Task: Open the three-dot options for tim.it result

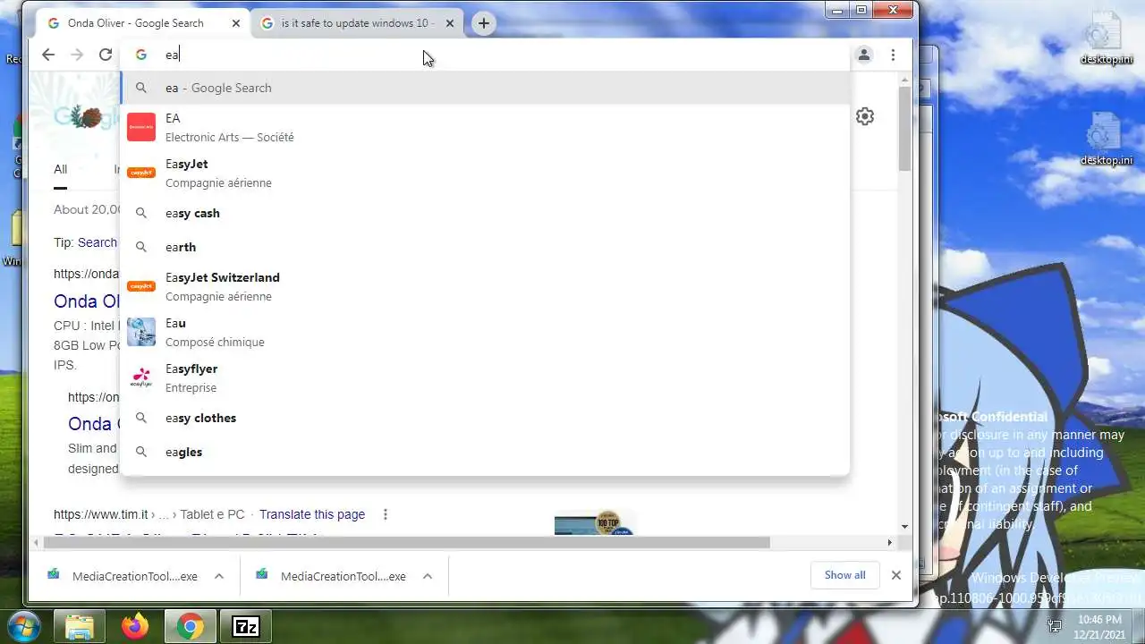Action: click(x=386, y=514)
